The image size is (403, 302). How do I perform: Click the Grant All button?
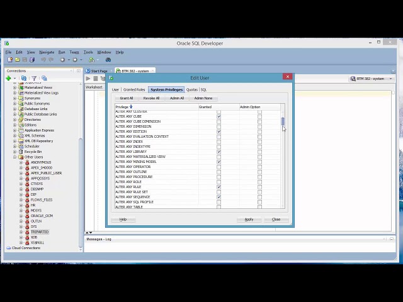pyautogui.click(x=126, y=98)
